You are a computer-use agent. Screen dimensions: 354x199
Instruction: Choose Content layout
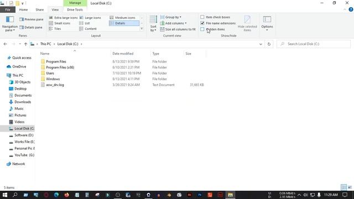coord(88,29)
